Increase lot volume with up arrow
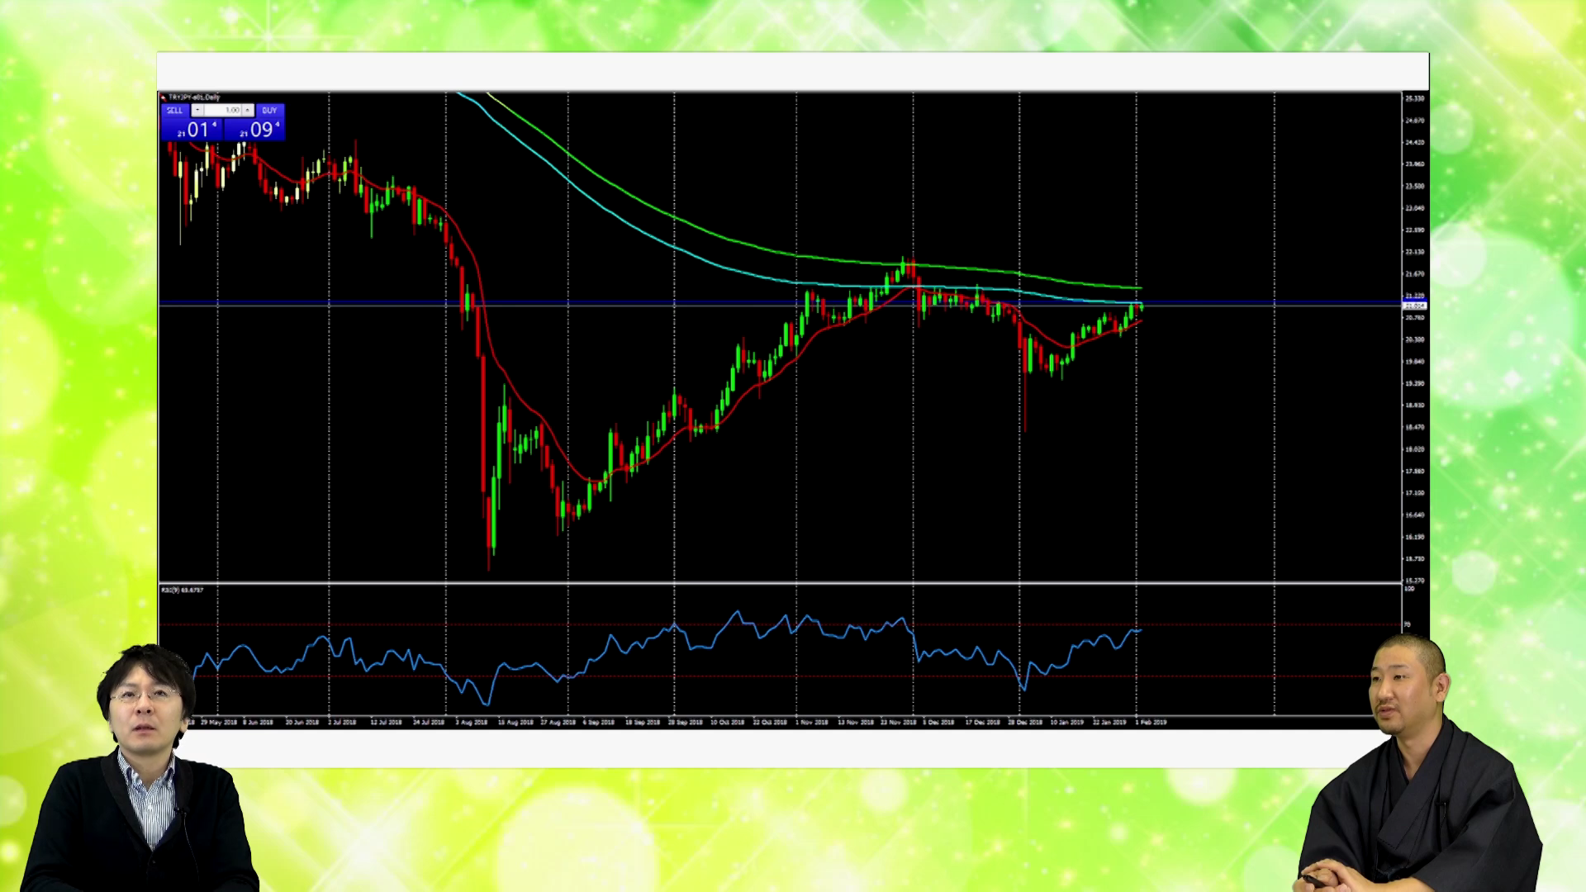Image resolution: width=1586 pixels, height=892 pixels. point(247,110)
